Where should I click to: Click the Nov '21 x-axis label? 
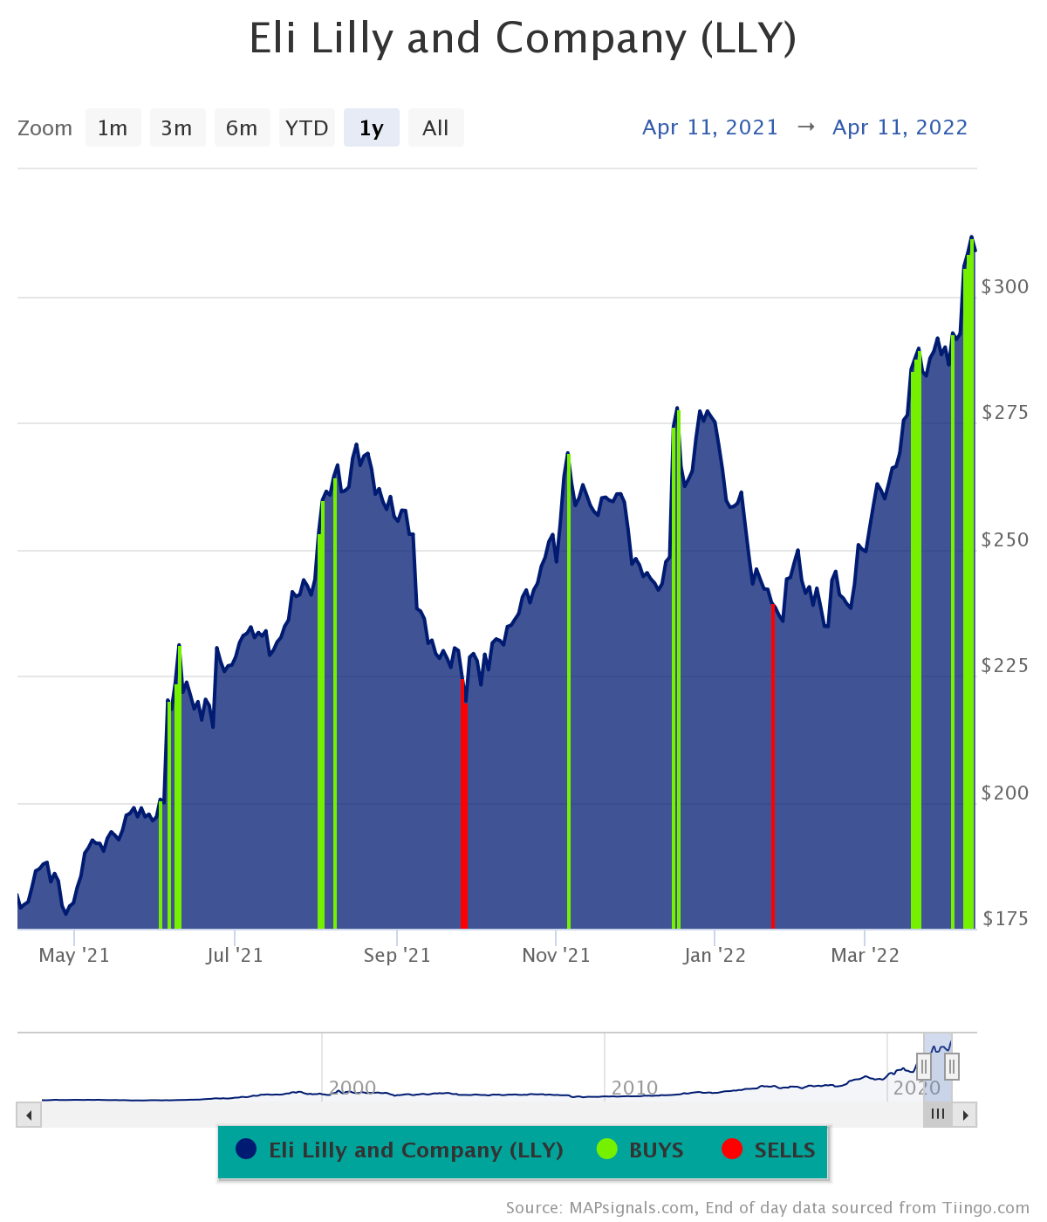coord(556,956)
